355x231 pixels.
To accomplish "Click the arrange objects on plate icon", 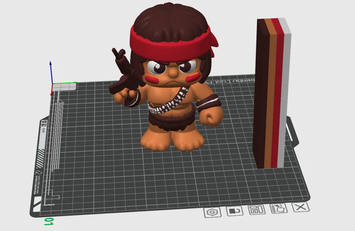I will (257, 210).
